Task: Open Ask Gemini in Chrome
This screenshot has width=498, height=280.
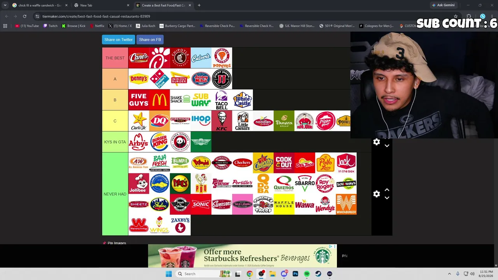Action: (443, 5)
